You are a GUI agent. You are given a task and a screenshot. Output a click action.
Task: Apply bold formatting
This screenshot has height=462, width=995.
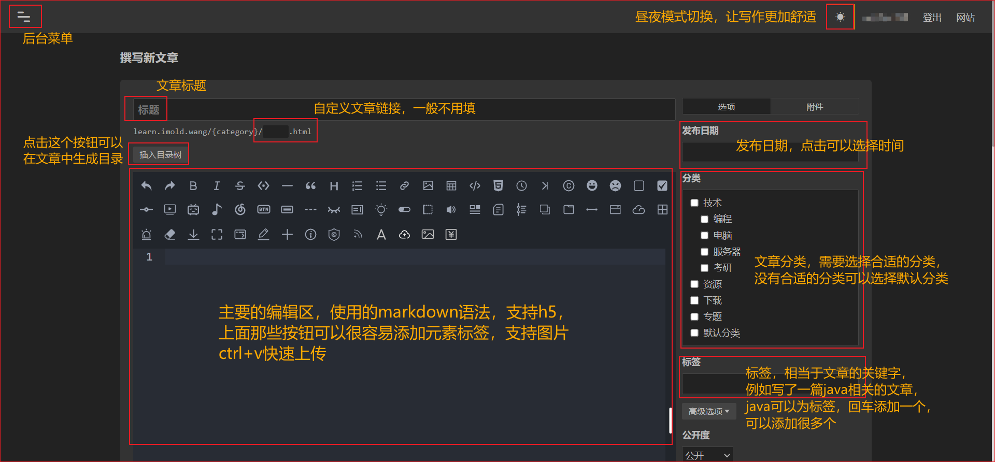[193, 185]
